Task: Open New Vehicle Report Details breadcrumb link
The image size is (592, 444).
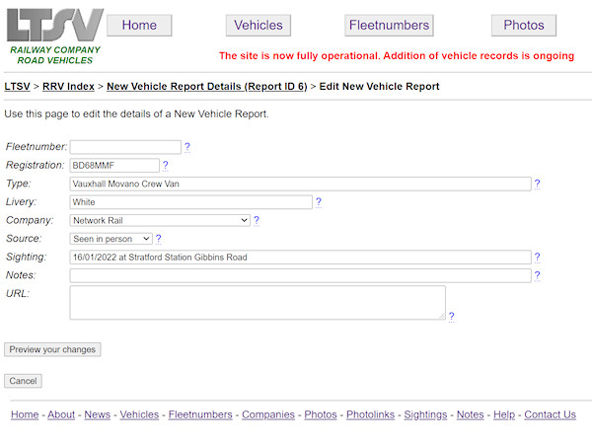Action: (206, 87)
